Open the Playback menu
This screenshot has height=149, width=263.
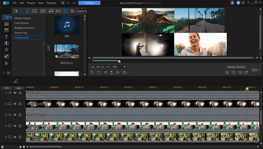(x=51, y=3)
